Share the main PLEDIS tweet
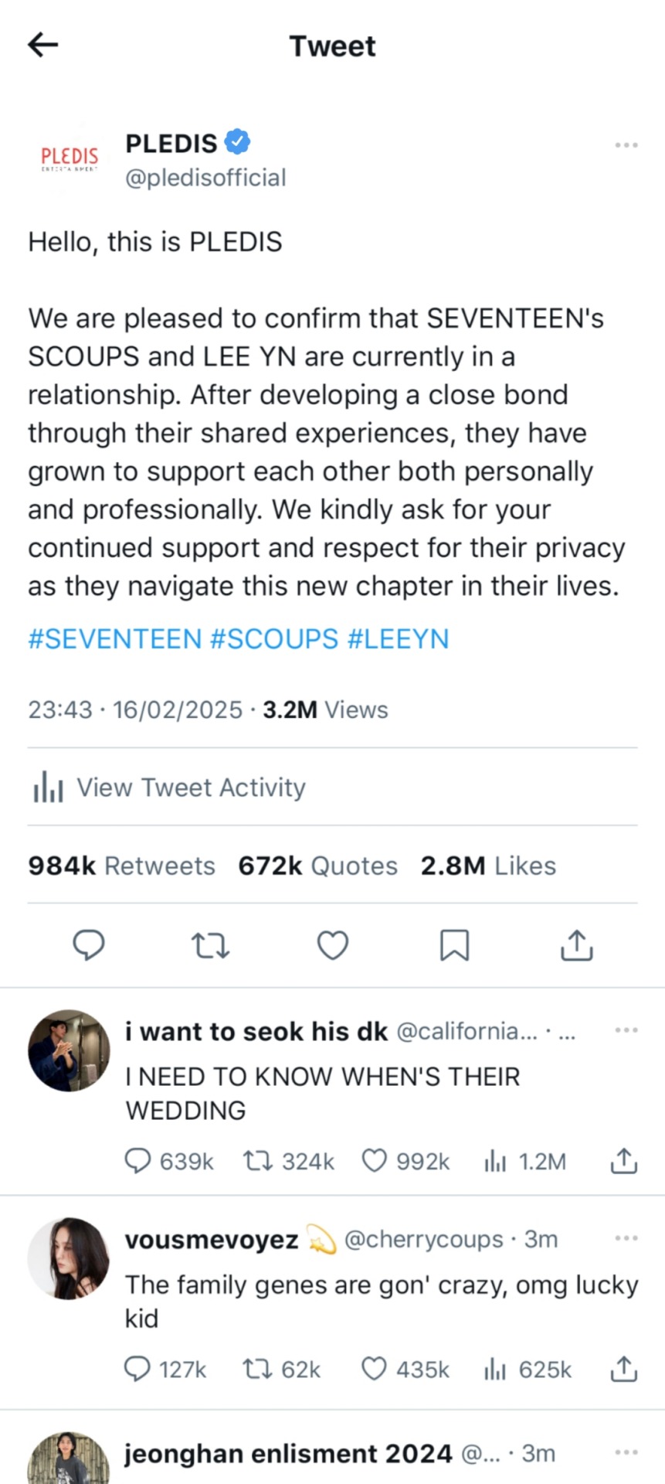 point(576,945)
